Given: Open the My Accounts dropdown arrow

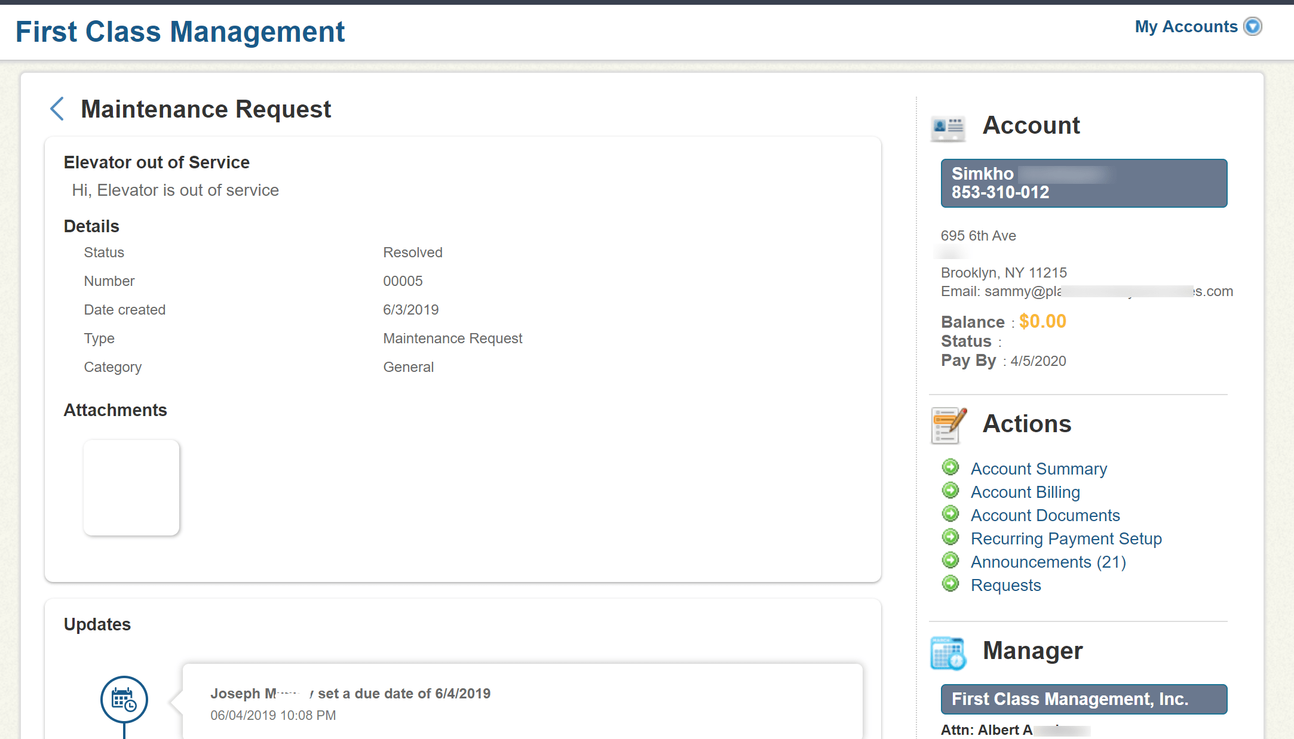Looking at the screenshot, I should pyautogui.click(x=1253, y=27).
